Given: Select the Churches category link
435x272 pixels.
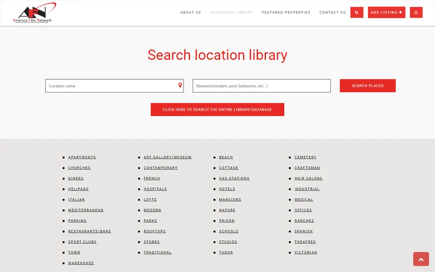Looking at the screenshot, I should click(79, 168).
